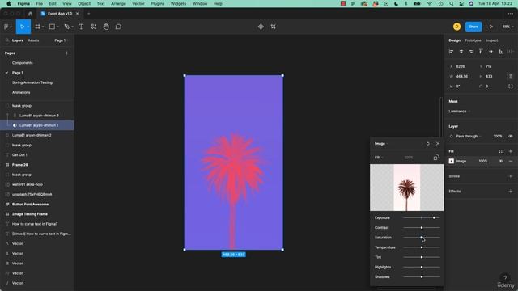The width and height of the screenshot is (518, 291).
Task: Open Pass through blend mode dropdown
Action: click(469, 136)
